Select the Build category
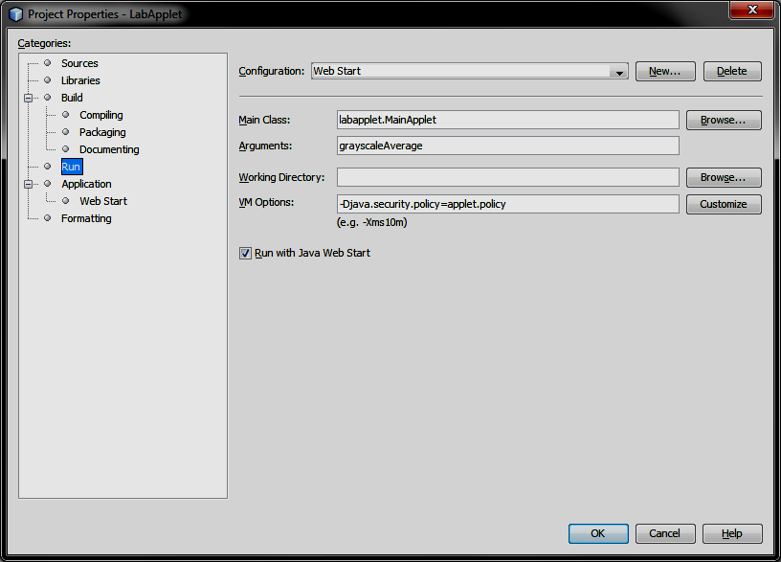The image size is (781, 562). pos(72,98)
